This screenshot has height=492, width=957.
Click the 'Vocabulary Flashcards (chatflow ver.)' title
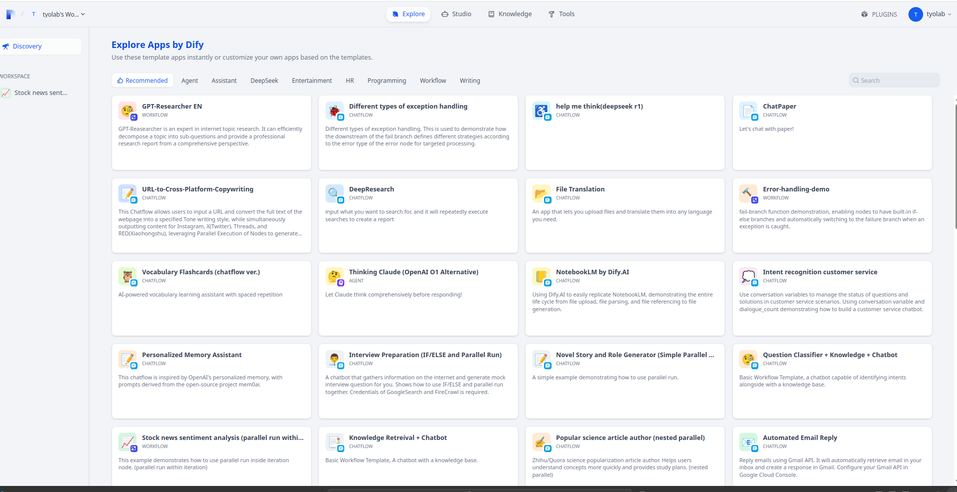(201, 272)
